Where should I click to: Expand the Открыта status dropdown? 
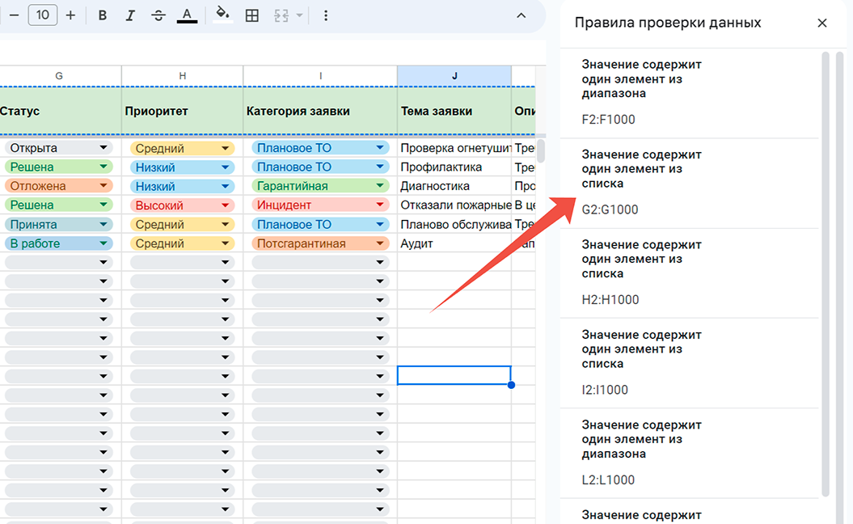point(103,148)
